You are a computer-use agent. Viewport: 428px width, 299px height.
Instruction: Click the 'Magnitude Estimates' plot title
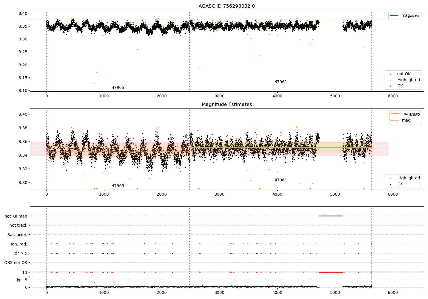pos(227,105)
